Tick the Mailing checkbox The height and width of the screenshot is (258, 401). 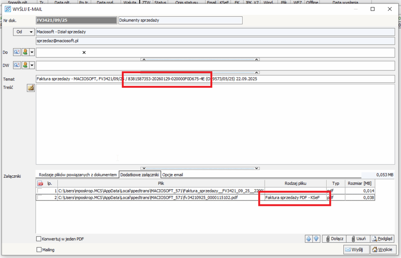click(39, 250)
